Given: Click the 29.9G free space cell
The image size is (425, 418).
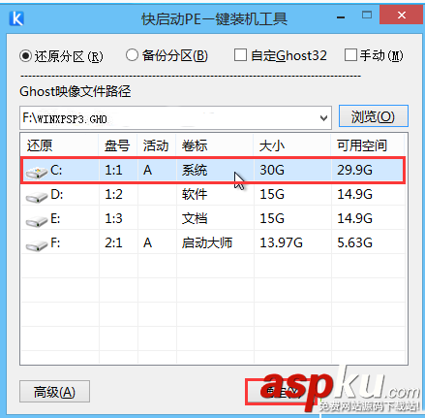Looking at the screenshot, I should pyautogui.click(x=354, y=171).
